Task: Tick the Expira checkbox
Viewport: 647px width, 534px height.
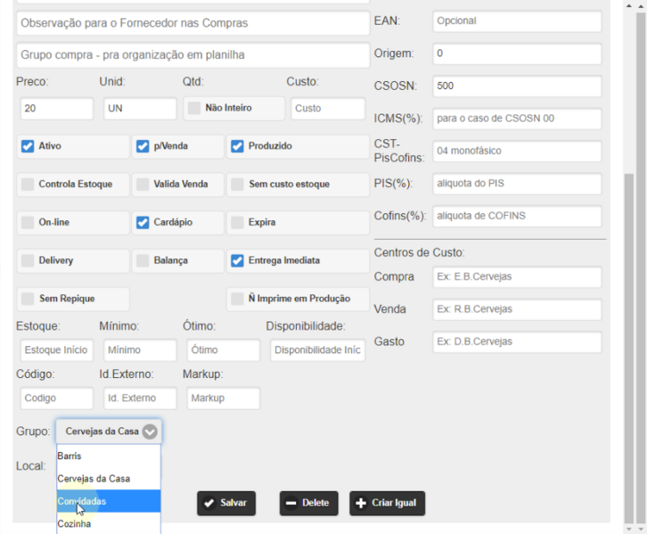Action: coord(237,223)
